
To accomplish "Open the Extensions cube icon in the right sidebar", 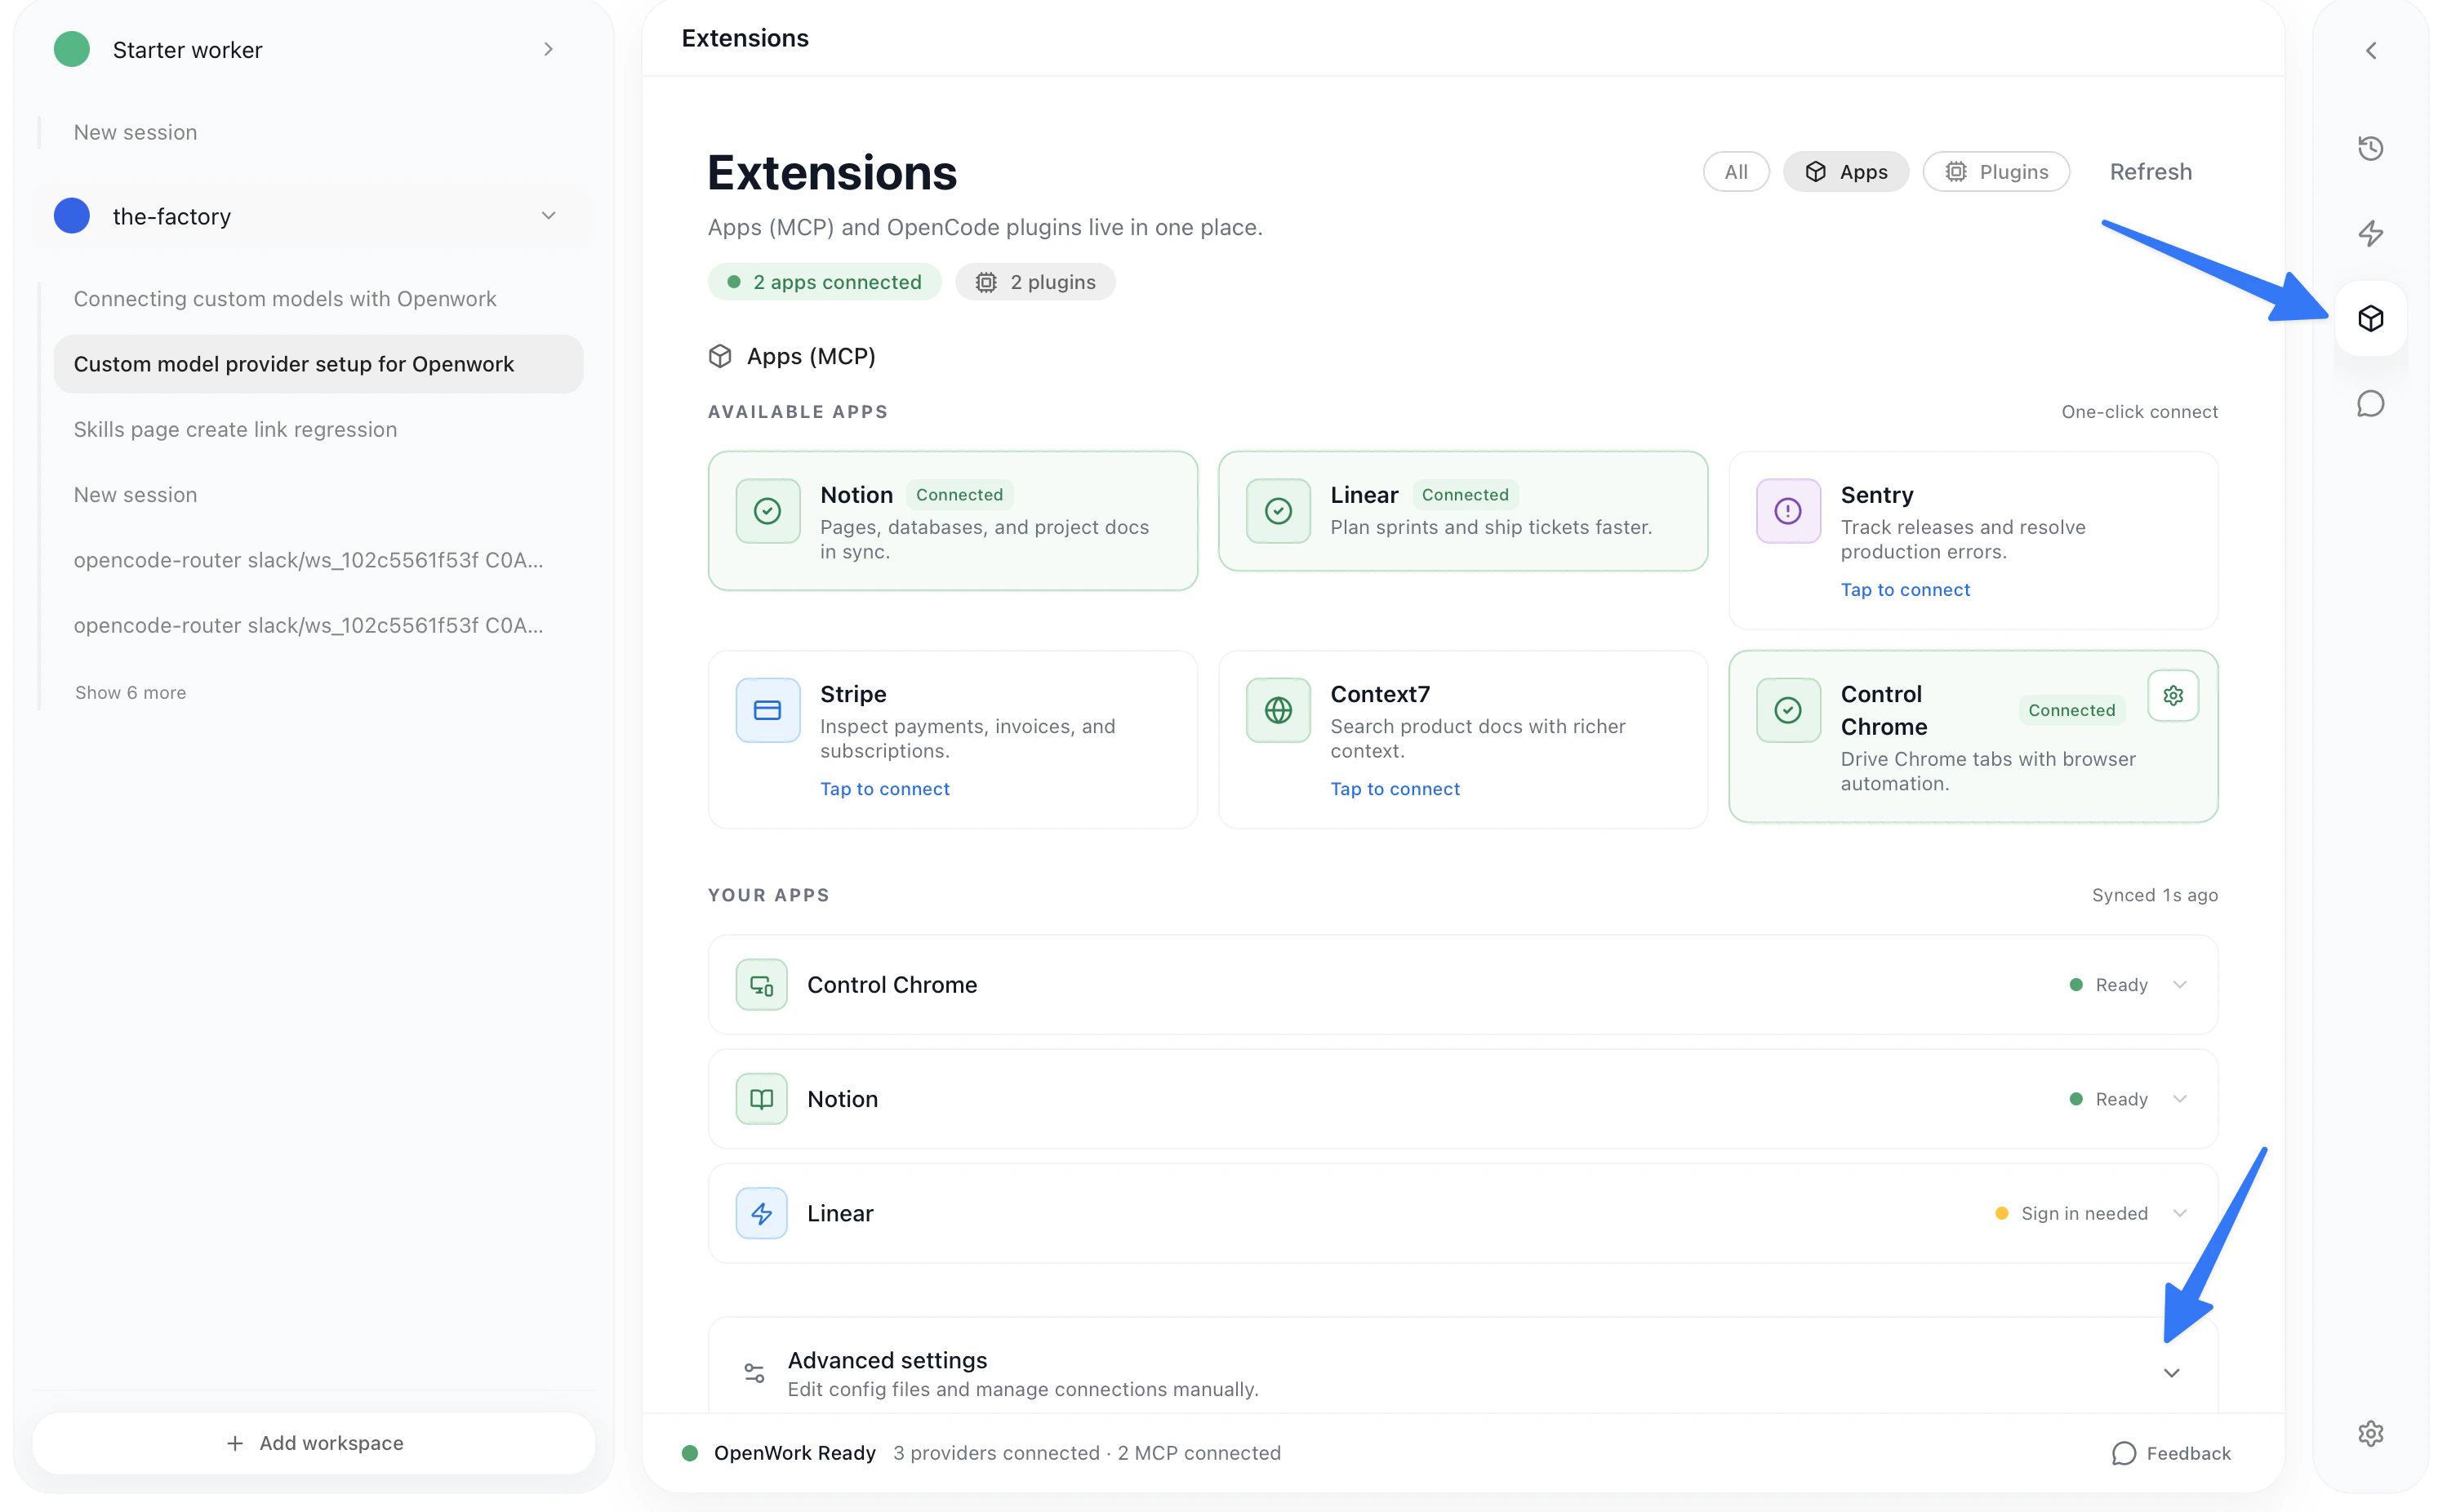I will 2370,318.
